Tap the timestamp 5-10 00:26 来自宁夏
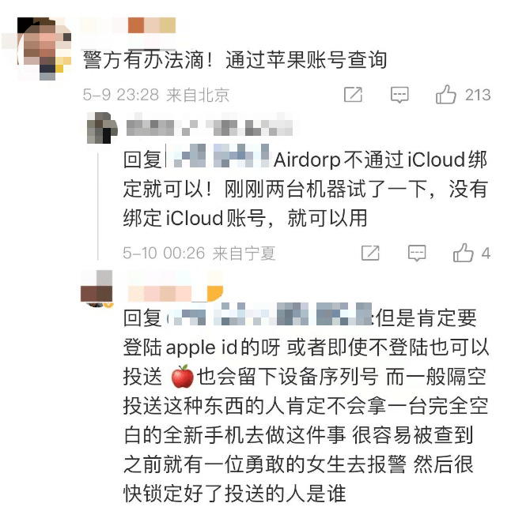 tap(199, 253)
